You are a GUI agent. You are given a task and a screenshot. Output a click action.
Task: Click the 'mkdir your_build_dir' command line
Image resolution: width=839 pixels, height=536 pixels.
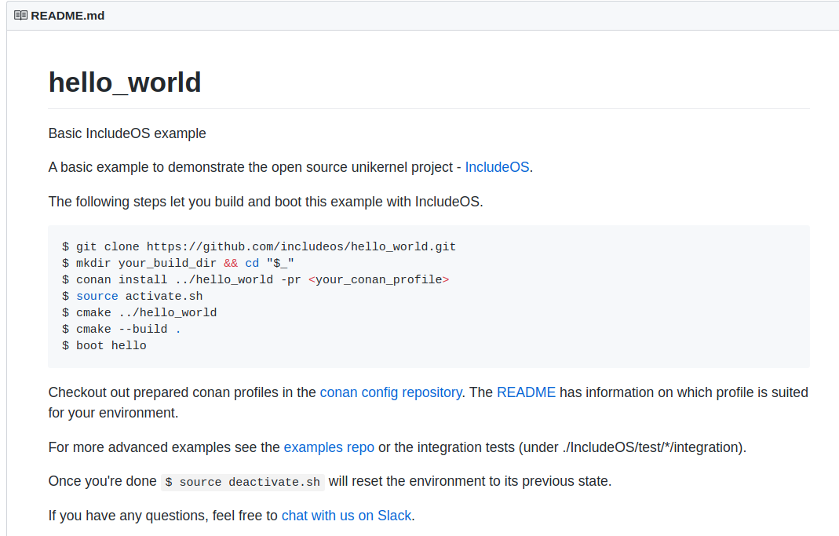[x=178, y=263]
